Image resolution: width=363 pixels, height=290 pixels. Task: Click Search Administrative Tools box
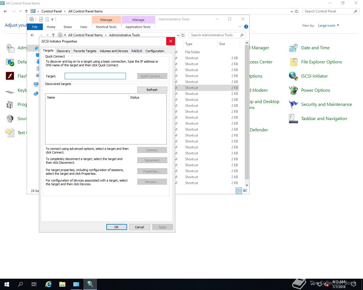point(217,35)
